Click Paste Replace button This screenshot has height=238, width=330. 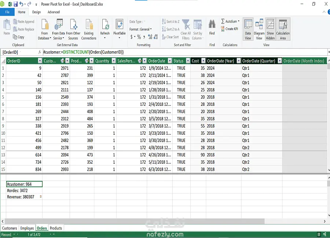pyautogui.click(x=23, y=29)
